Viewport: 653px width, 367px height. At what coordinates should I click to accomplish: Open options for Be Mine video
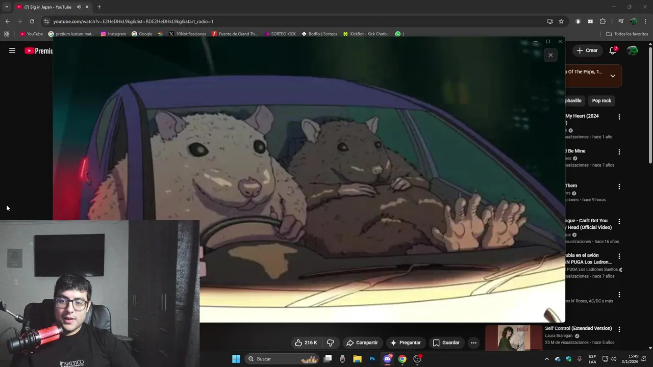619,152
